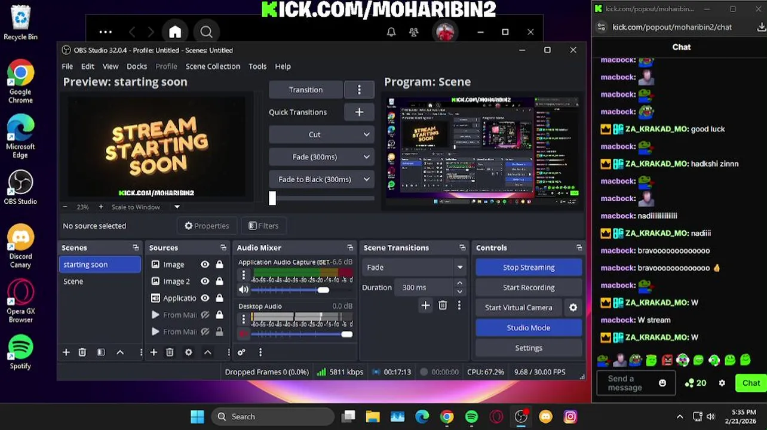
Task: Open three-dot menu beside Transition button
Action: pyautogui.click(x=359, y=90)
